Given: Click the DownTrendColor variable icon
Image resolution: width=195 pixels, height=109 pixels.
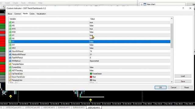Looking at the screenshot, I should click(10, 77).
